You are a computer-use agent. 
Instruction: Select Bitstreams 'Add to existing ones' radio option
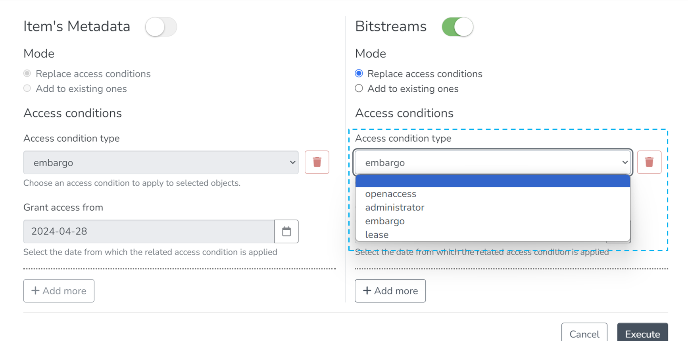(359, 89)
